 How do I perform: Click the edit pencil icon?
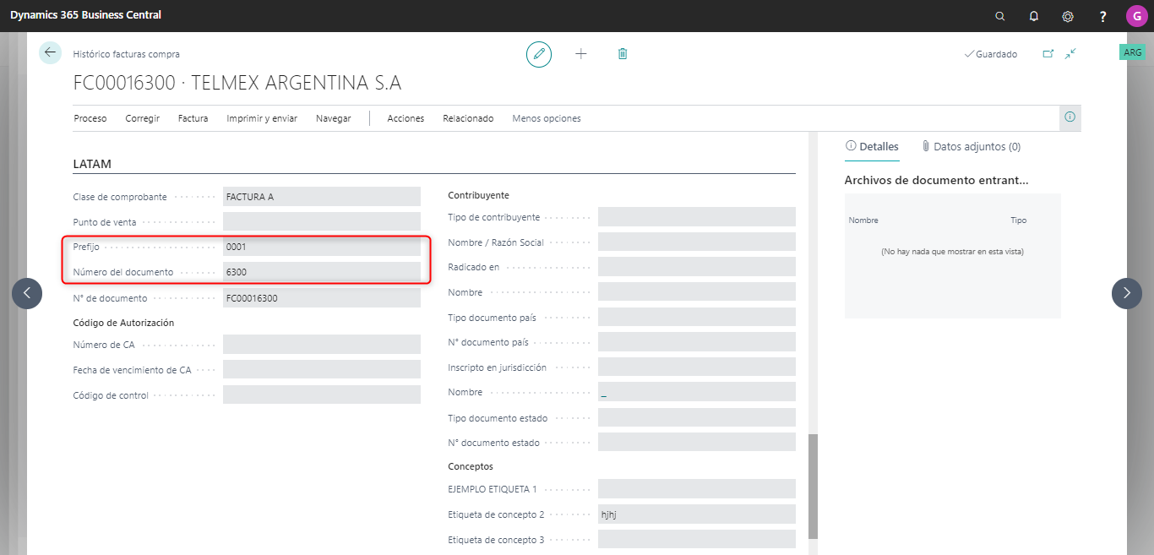tap(539, 54)
